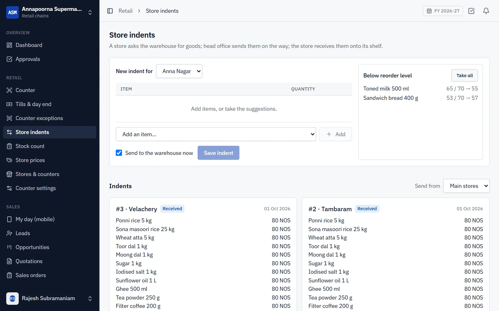This screenshot has height=311, width=499.
Task: Click the ASM organization logo
Action: click(x=12, y=12)
